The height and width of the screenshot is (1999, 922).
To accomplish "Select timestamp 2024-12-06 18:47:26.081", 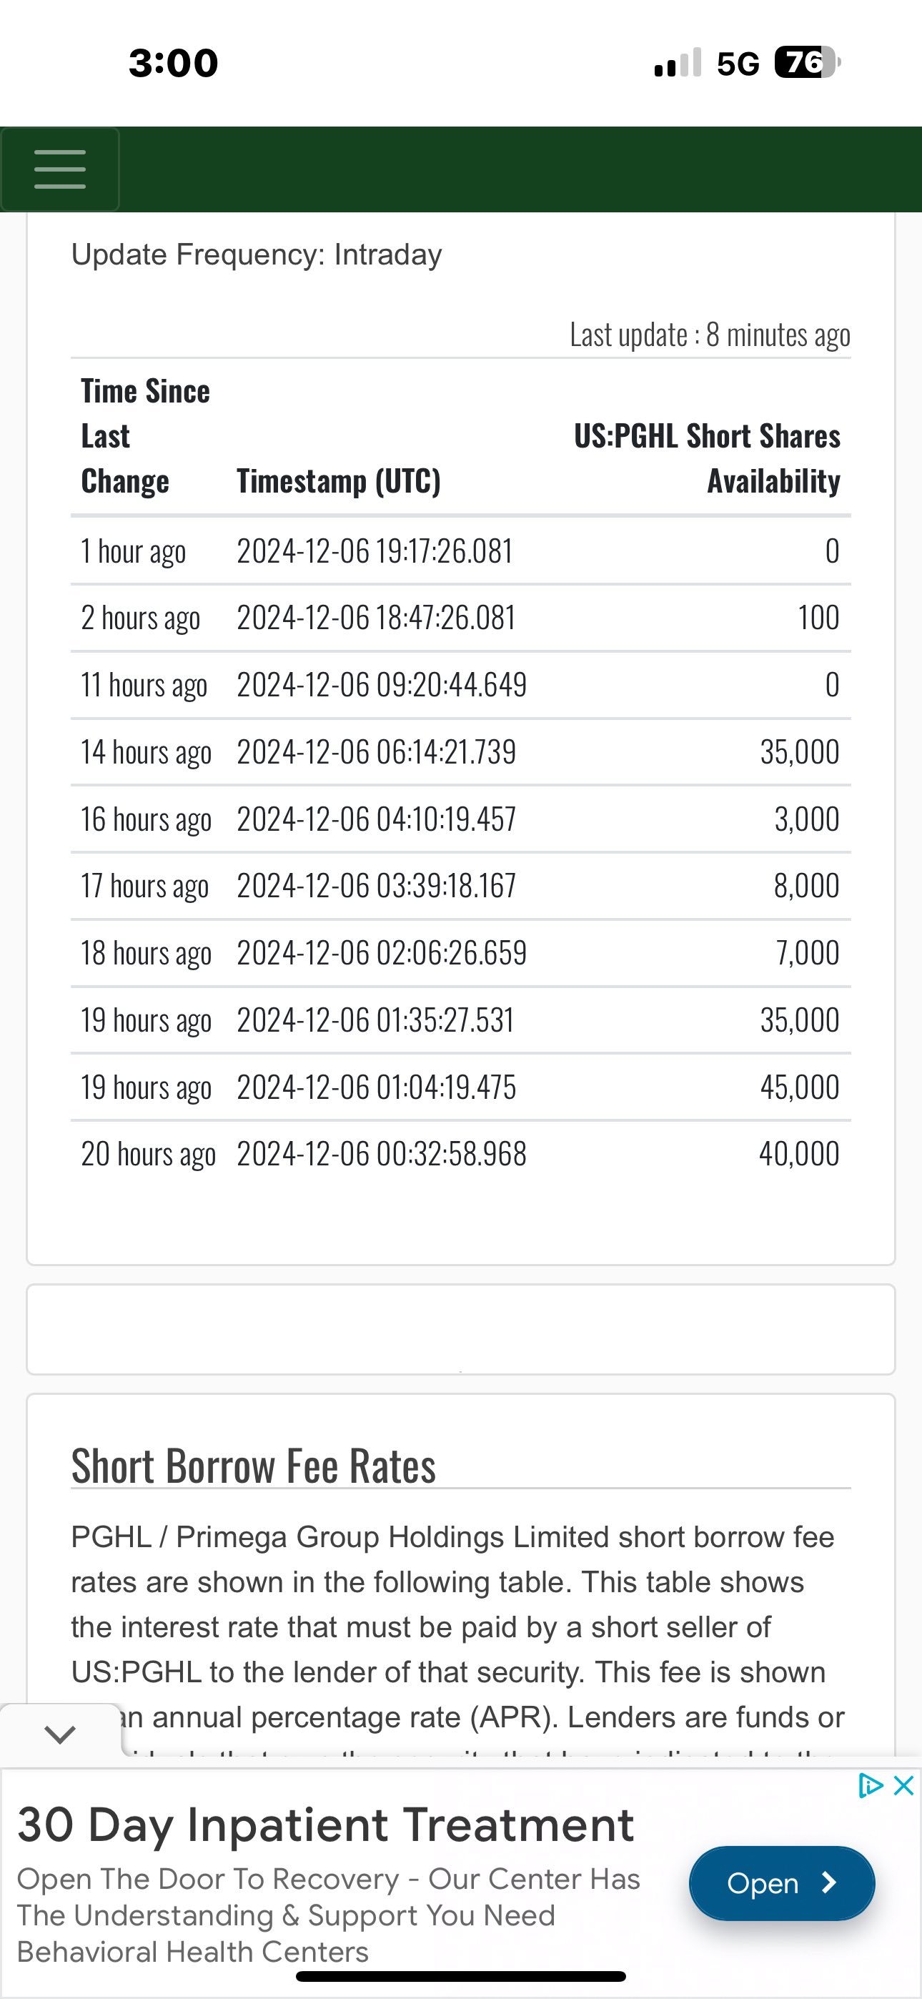I will pos(376,618).
